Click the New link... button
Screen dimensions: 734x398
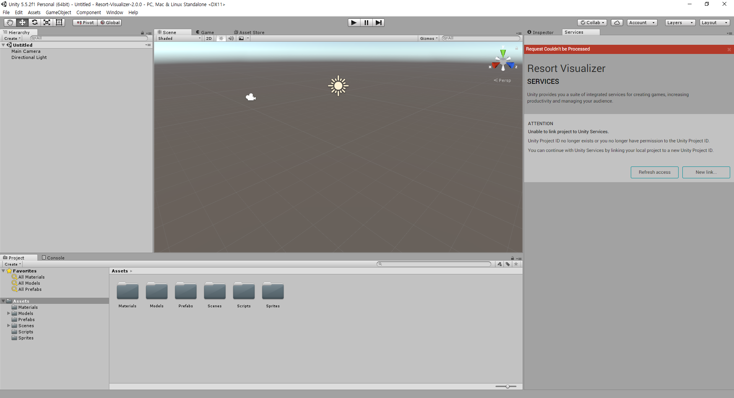706,172
